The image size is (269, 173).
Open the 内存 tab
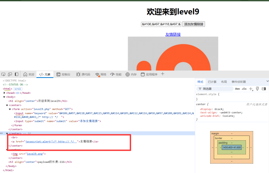tap(131, 74)
